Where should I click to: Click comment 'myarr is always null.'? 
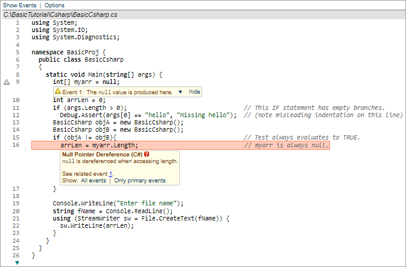point(287,145)
